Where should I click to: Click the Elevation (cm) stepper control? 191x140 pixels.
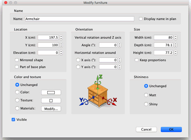click(x=61, y=53)
